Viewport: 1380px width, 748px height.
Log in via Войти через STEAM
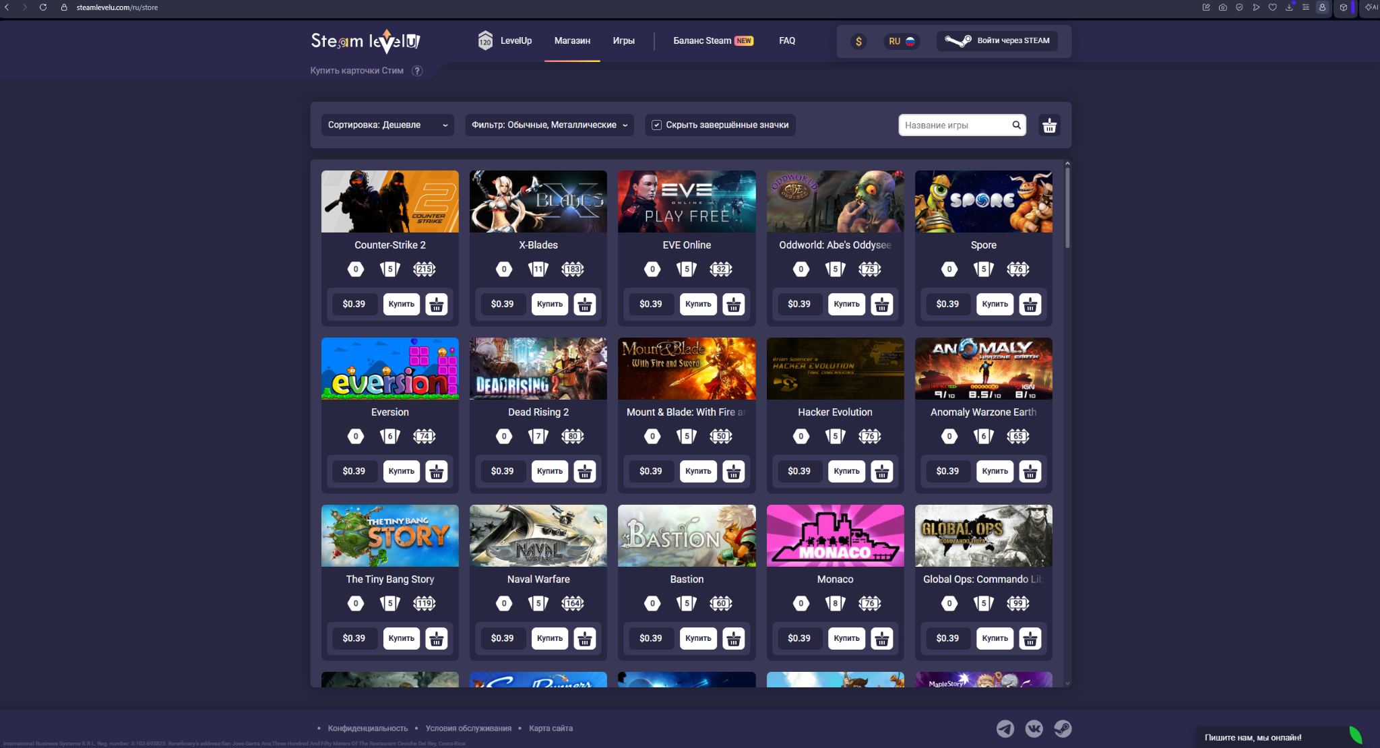click(x=997, y=41)
